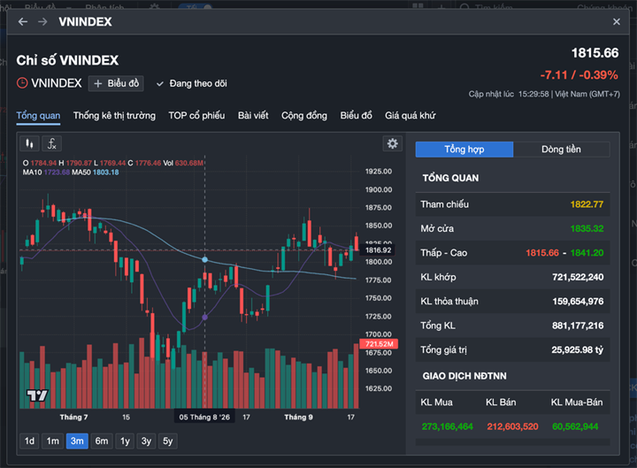Click the Tháng 7 label on time axis
This screenshot has height=468, width=637.
(x=74, y=418)
